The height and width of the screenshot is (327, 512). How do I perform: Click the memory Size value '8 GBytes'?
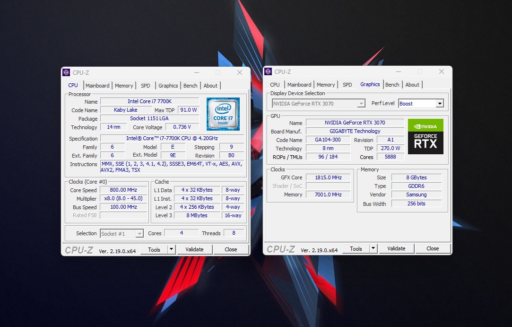417,177
